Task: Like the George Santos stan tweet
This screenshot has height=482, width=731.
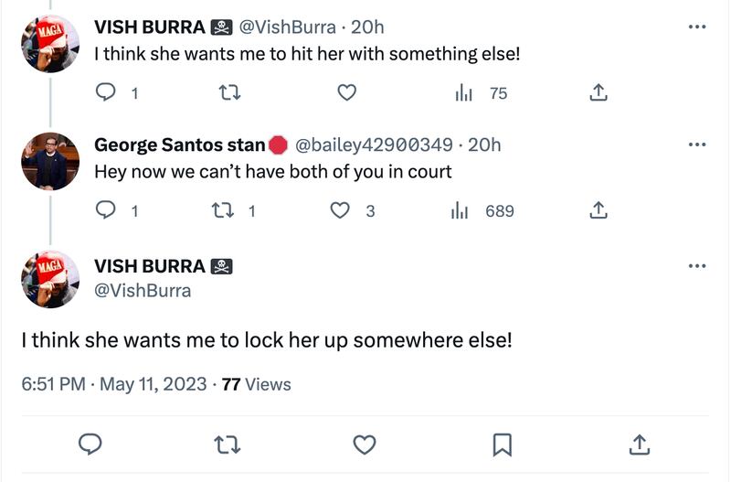Action: click(x=341, y=211)
